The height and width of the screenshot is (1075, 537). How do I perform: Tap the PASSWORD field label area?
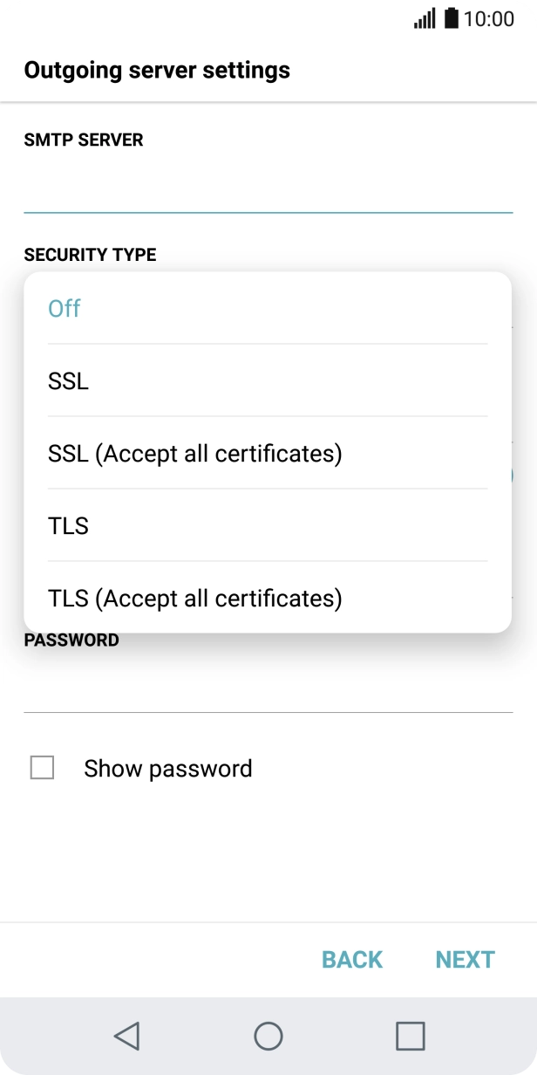tap(72, 640)
